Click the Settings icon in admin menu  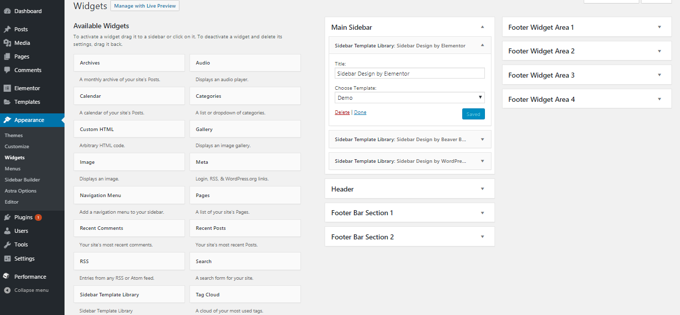[7, 259]
